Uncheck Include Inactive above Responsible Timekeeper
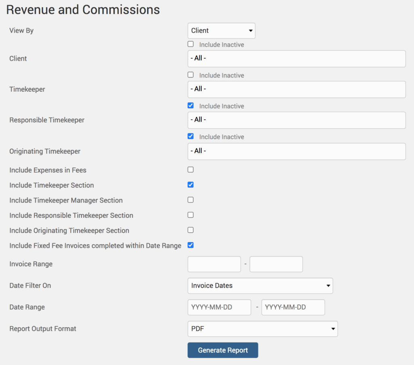The image size is (414, 365). coord(191,105)
